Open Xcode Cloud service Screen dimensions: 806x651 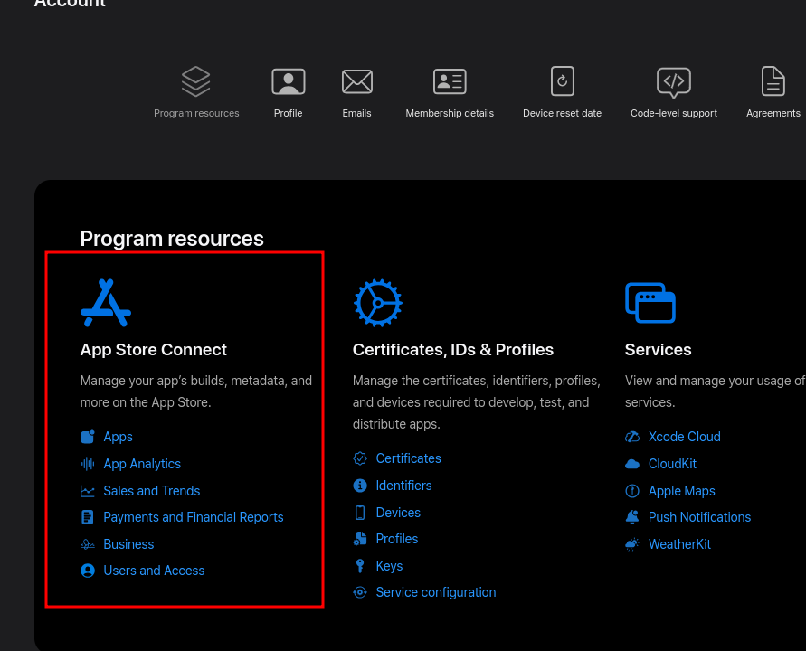coord(684,437)
